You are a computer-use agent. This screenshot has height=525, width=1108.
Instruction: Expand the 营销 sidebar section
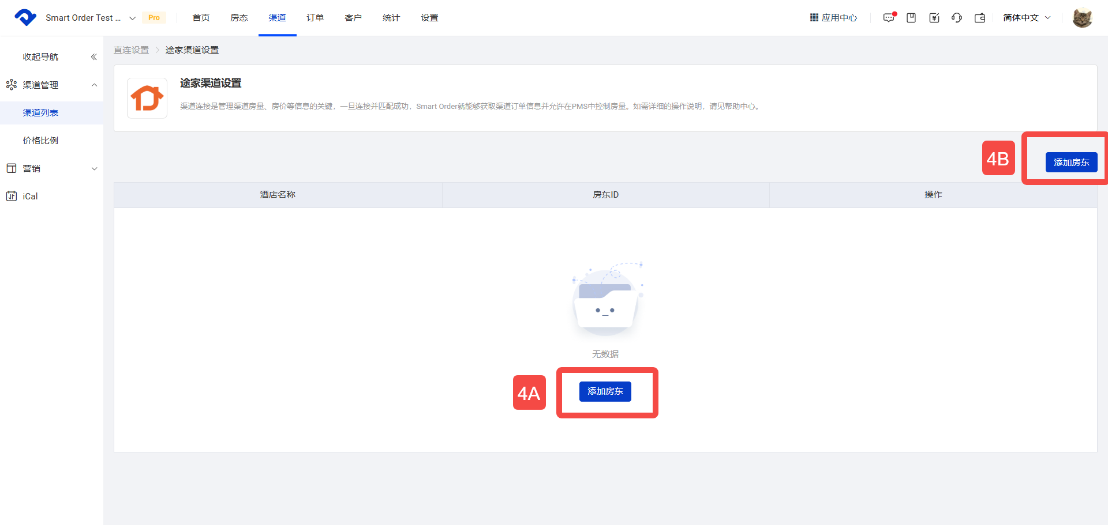(94, 169)
